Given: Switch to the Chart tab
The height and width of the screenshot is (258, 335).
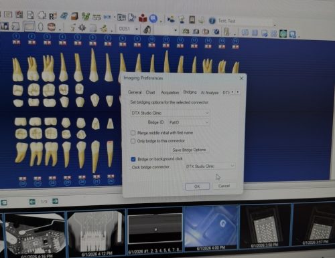Looking at the screenshot, I should (x=150, y=92).
